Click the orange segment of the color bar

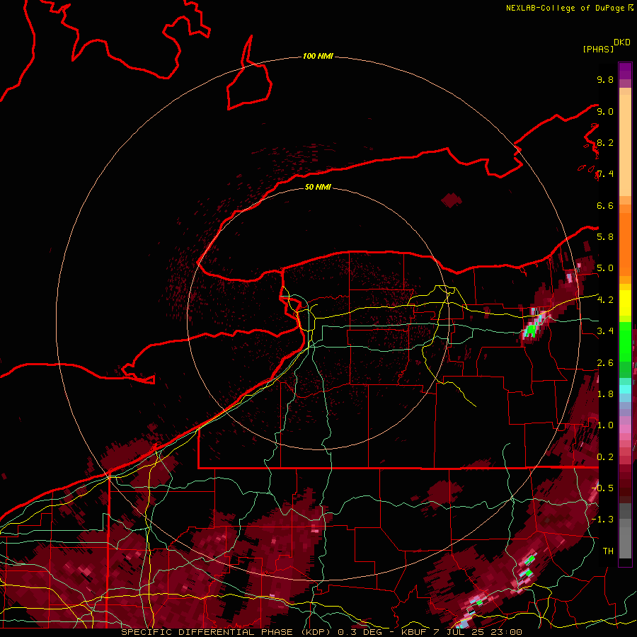[625, 243]
